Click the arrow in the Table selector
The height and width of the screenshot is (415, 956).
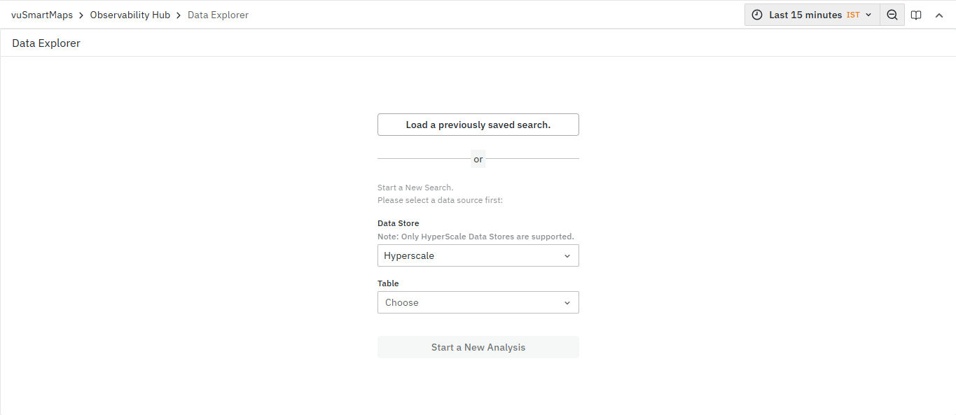pyautogui.click(x=567, y=303)
